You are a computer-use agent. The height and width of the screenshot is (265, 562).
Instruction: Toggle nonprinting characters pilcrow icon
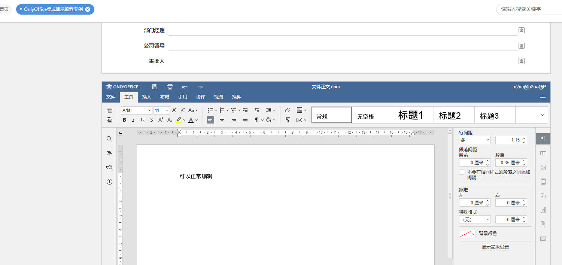coord(257,120)
